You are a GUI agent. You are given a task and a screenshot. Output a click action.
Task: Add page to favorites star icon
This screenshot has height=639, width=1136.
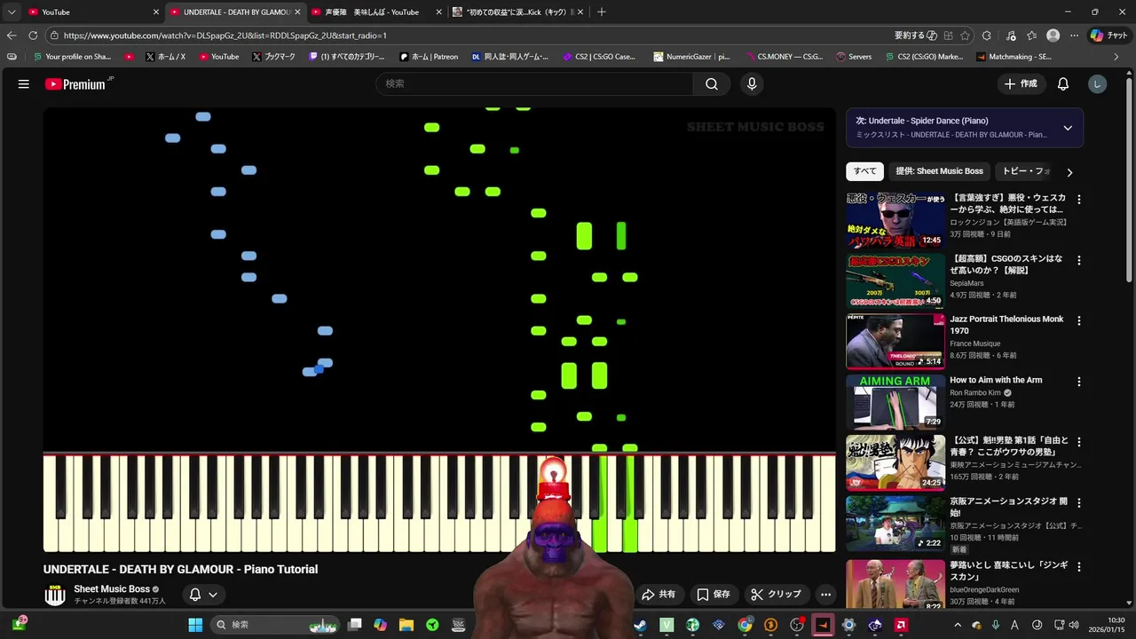point(965,35)
